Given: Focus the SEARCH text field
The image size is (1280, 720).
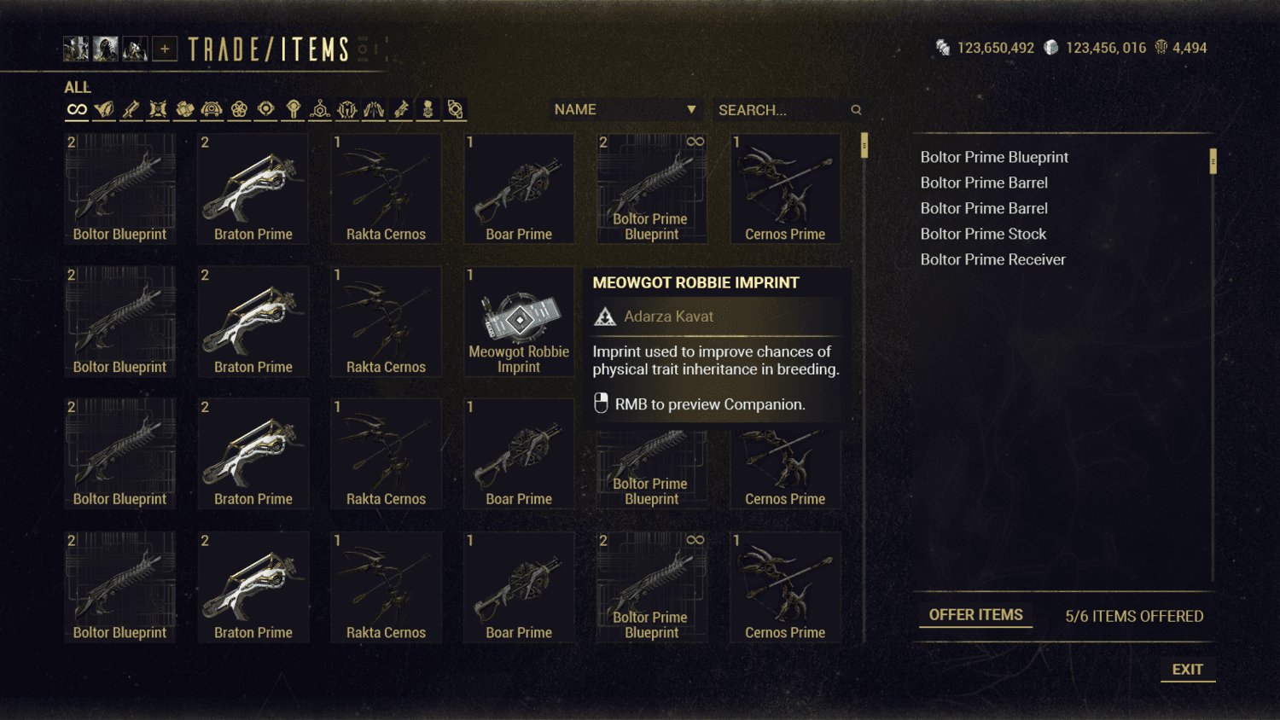Looking at the screenshot, I should tap(782, 110).
